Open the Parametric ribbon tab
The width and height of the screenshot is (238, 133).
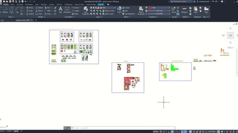point(29,4)
